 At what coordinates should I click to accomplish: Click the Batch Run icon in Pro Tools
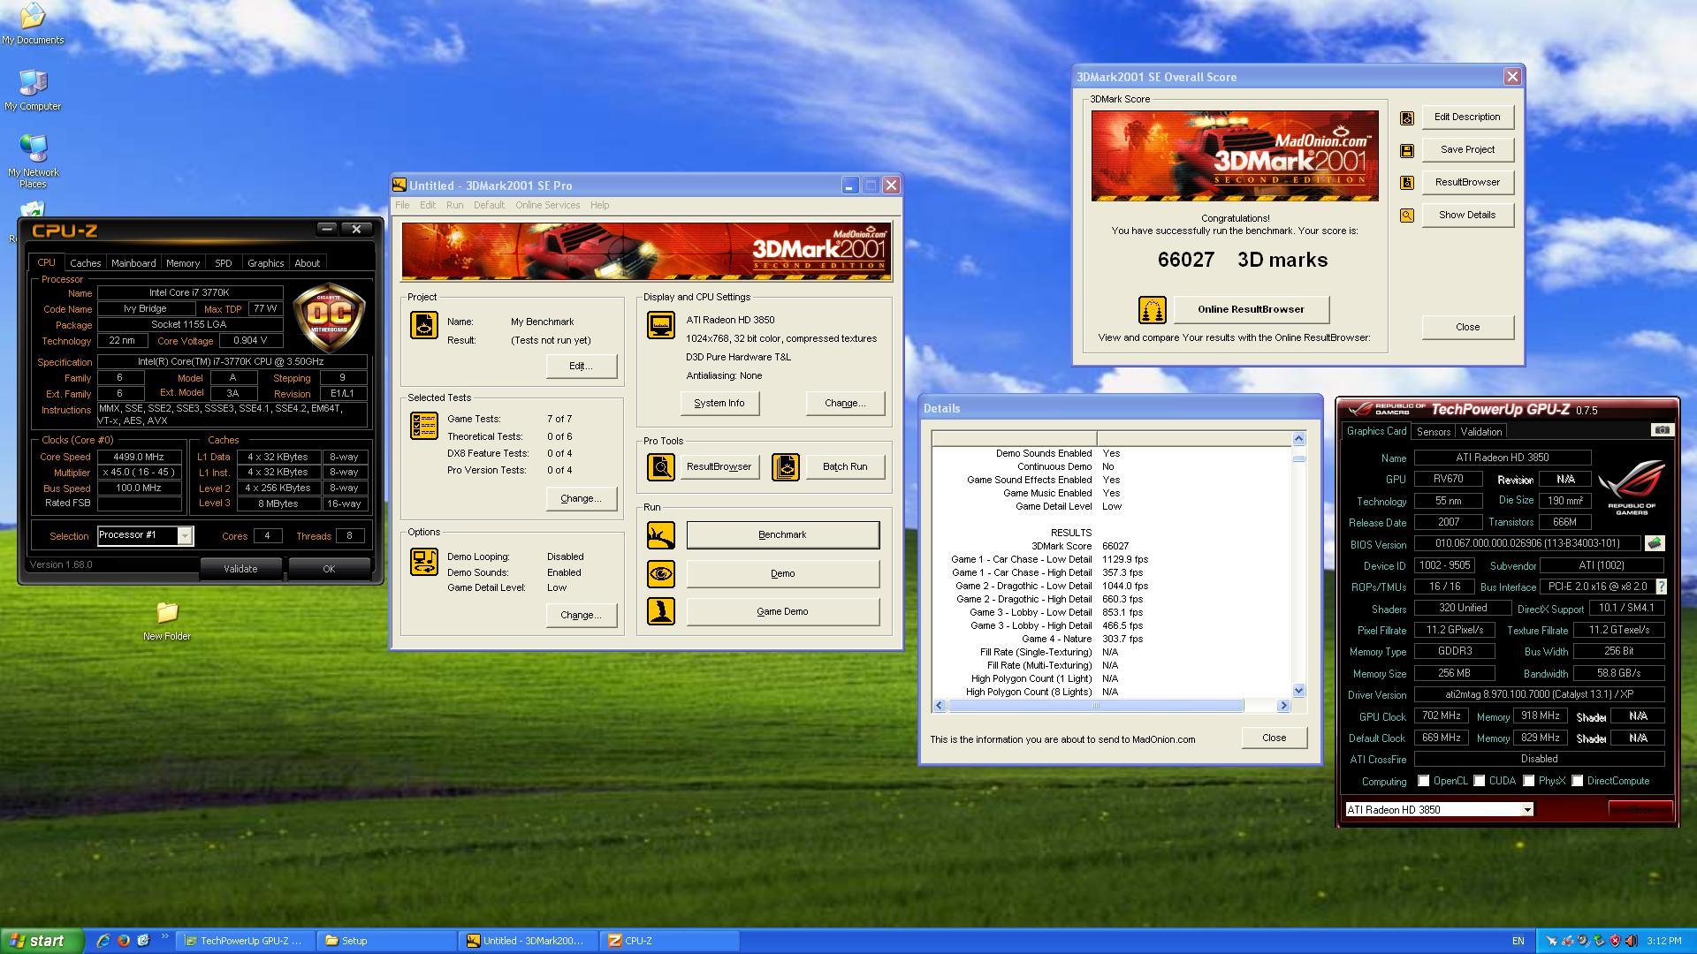785,466
